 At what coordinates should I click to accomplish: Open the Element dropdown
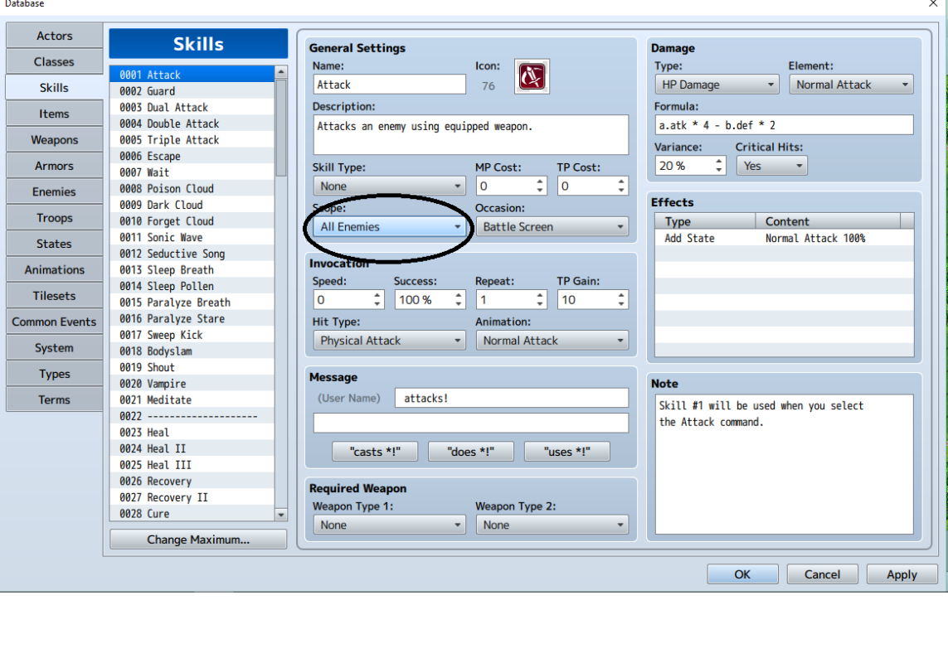point(851,85)
